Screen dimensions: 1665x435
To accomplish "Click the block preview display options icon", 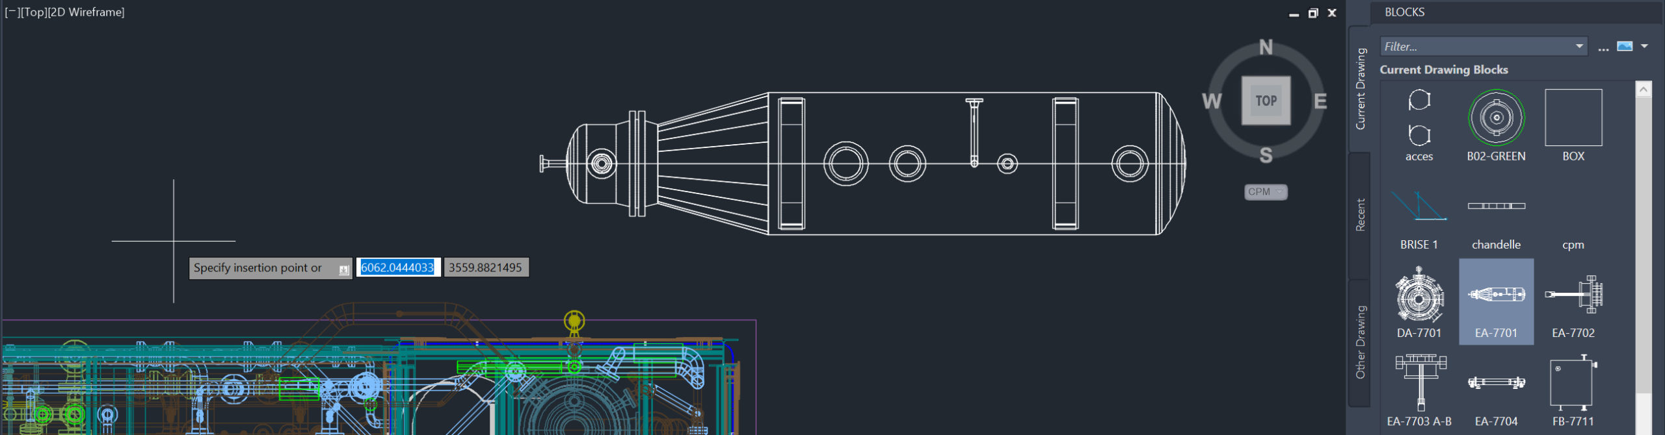I will (1625, 46).
